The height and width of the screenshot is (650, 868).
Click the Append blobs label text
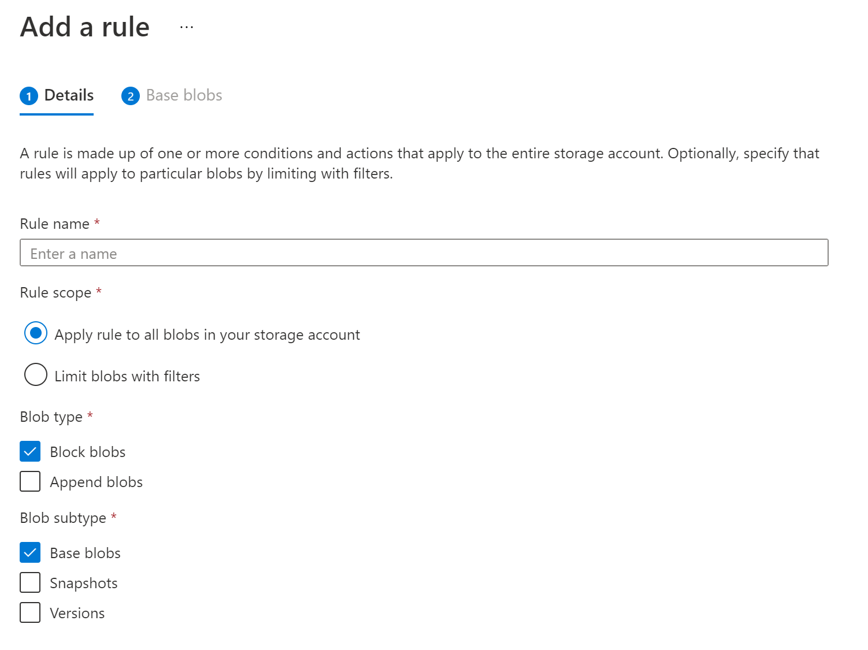[96, 482]
